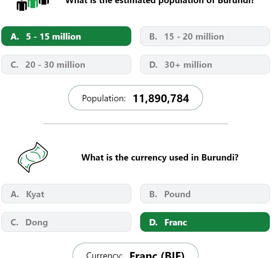Click the Currency: label text

click(104, 255)
